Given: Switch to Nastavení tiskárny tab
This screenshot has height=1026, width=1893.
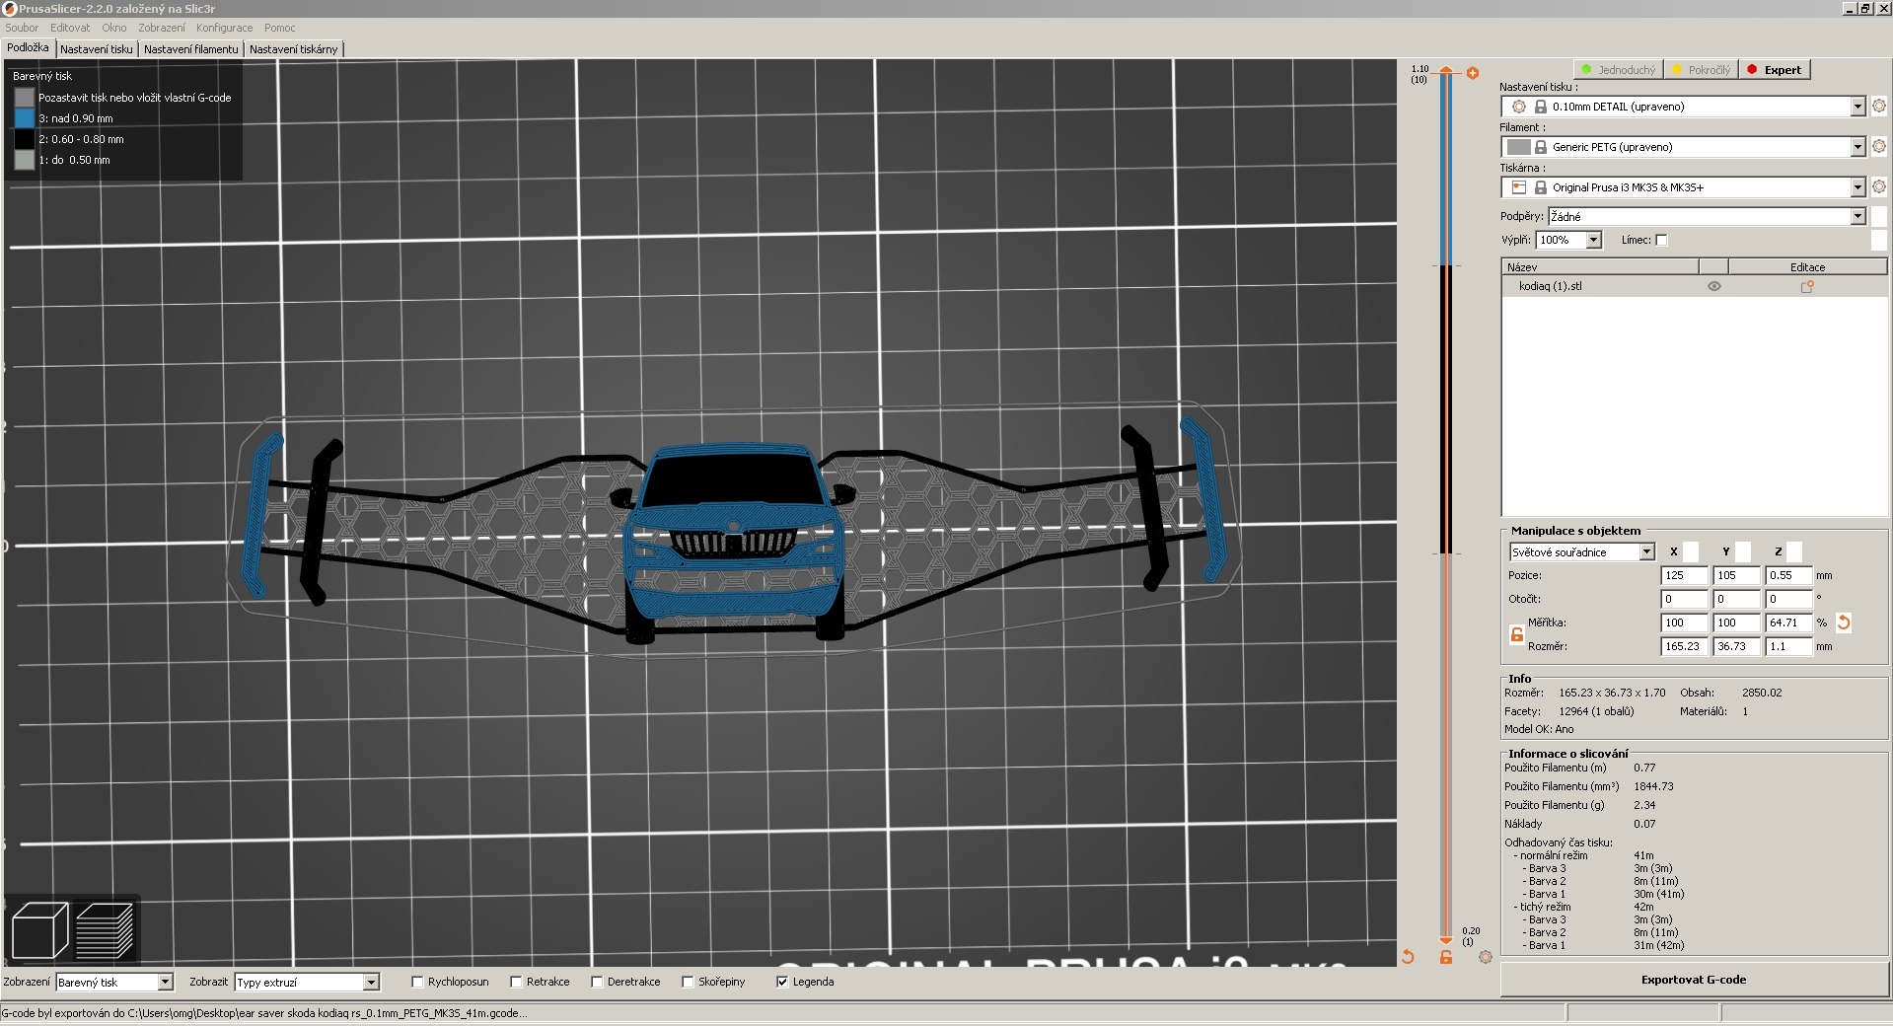Looking at the screenshot, I should click(294, 49).
